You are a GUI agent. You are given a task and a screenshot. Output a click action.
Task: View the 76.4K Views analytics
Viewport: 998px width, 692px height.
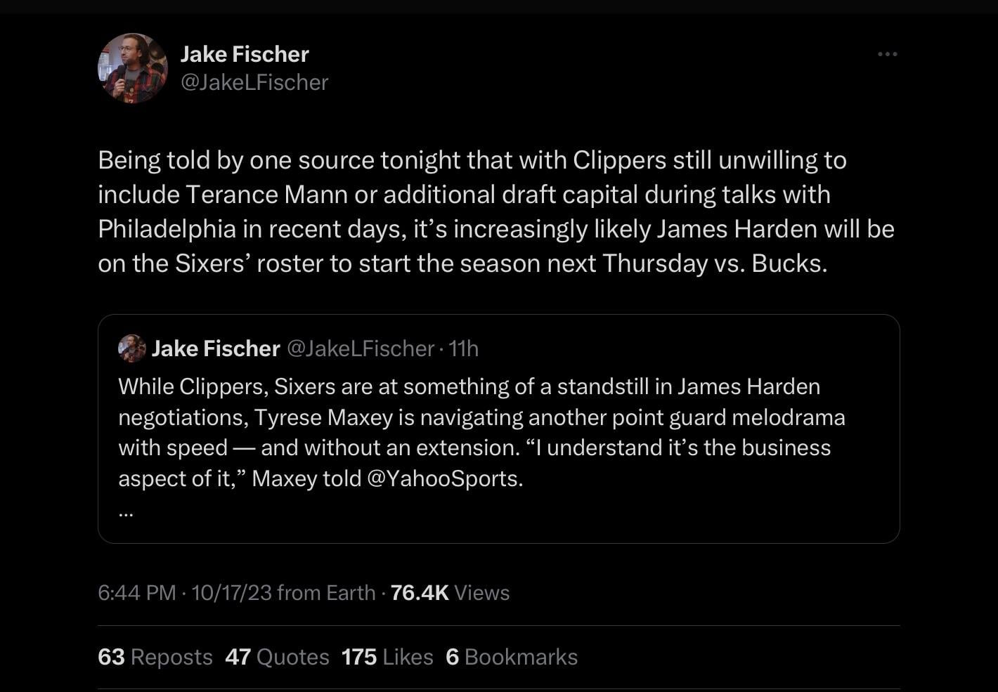pyautogui.click(x=450, y=593)
